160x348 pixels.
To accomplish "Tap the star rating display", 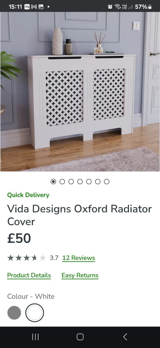I will (x=26, y=258).
